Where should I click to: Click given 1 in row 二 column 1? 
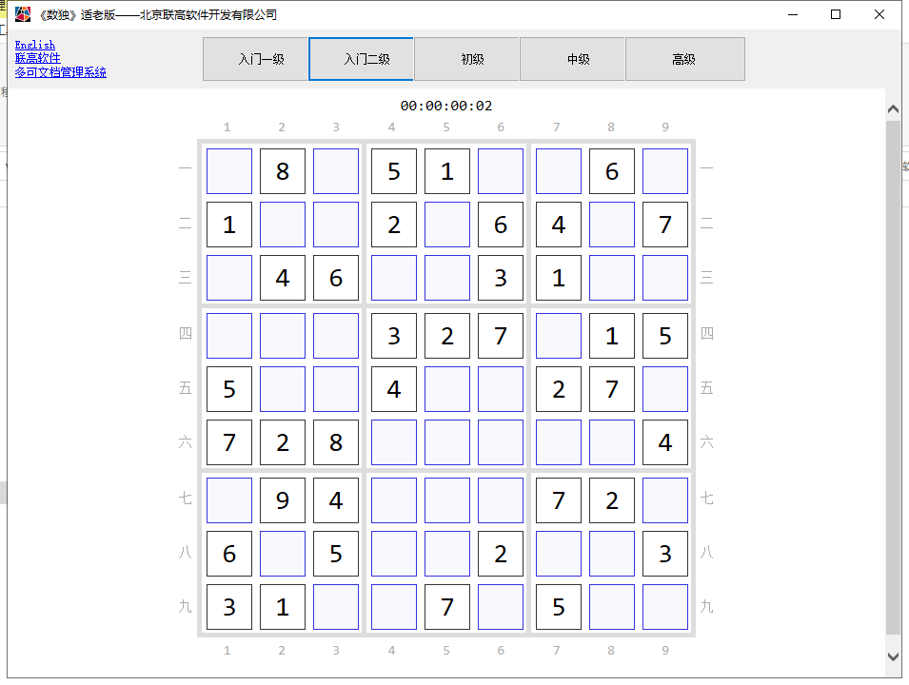[229, 225]
